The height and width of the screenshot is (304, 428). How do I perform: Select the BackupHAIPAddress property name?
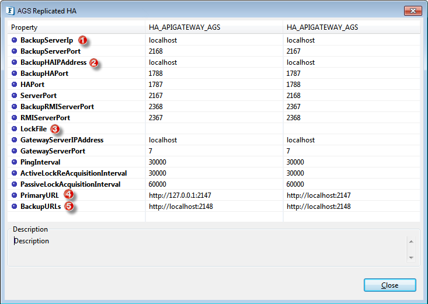(54, 62)
